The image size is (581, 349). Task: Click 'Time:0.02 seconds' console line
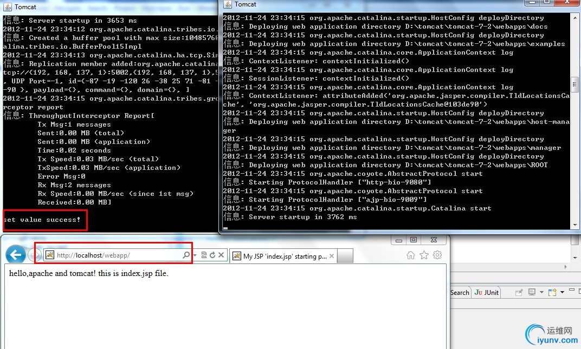click(74, 150)
